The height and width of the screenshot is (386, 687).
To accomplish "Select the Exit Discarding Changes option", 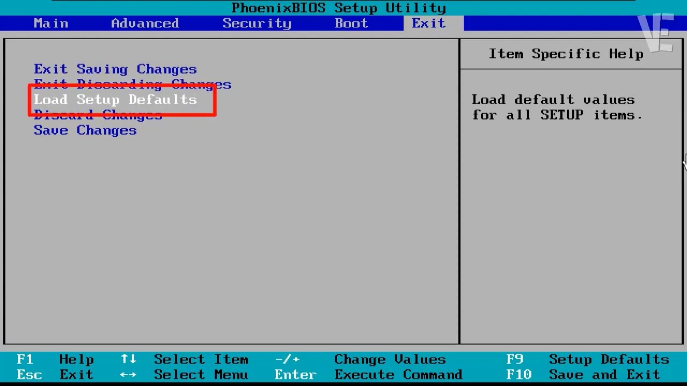I will (133, 84).
